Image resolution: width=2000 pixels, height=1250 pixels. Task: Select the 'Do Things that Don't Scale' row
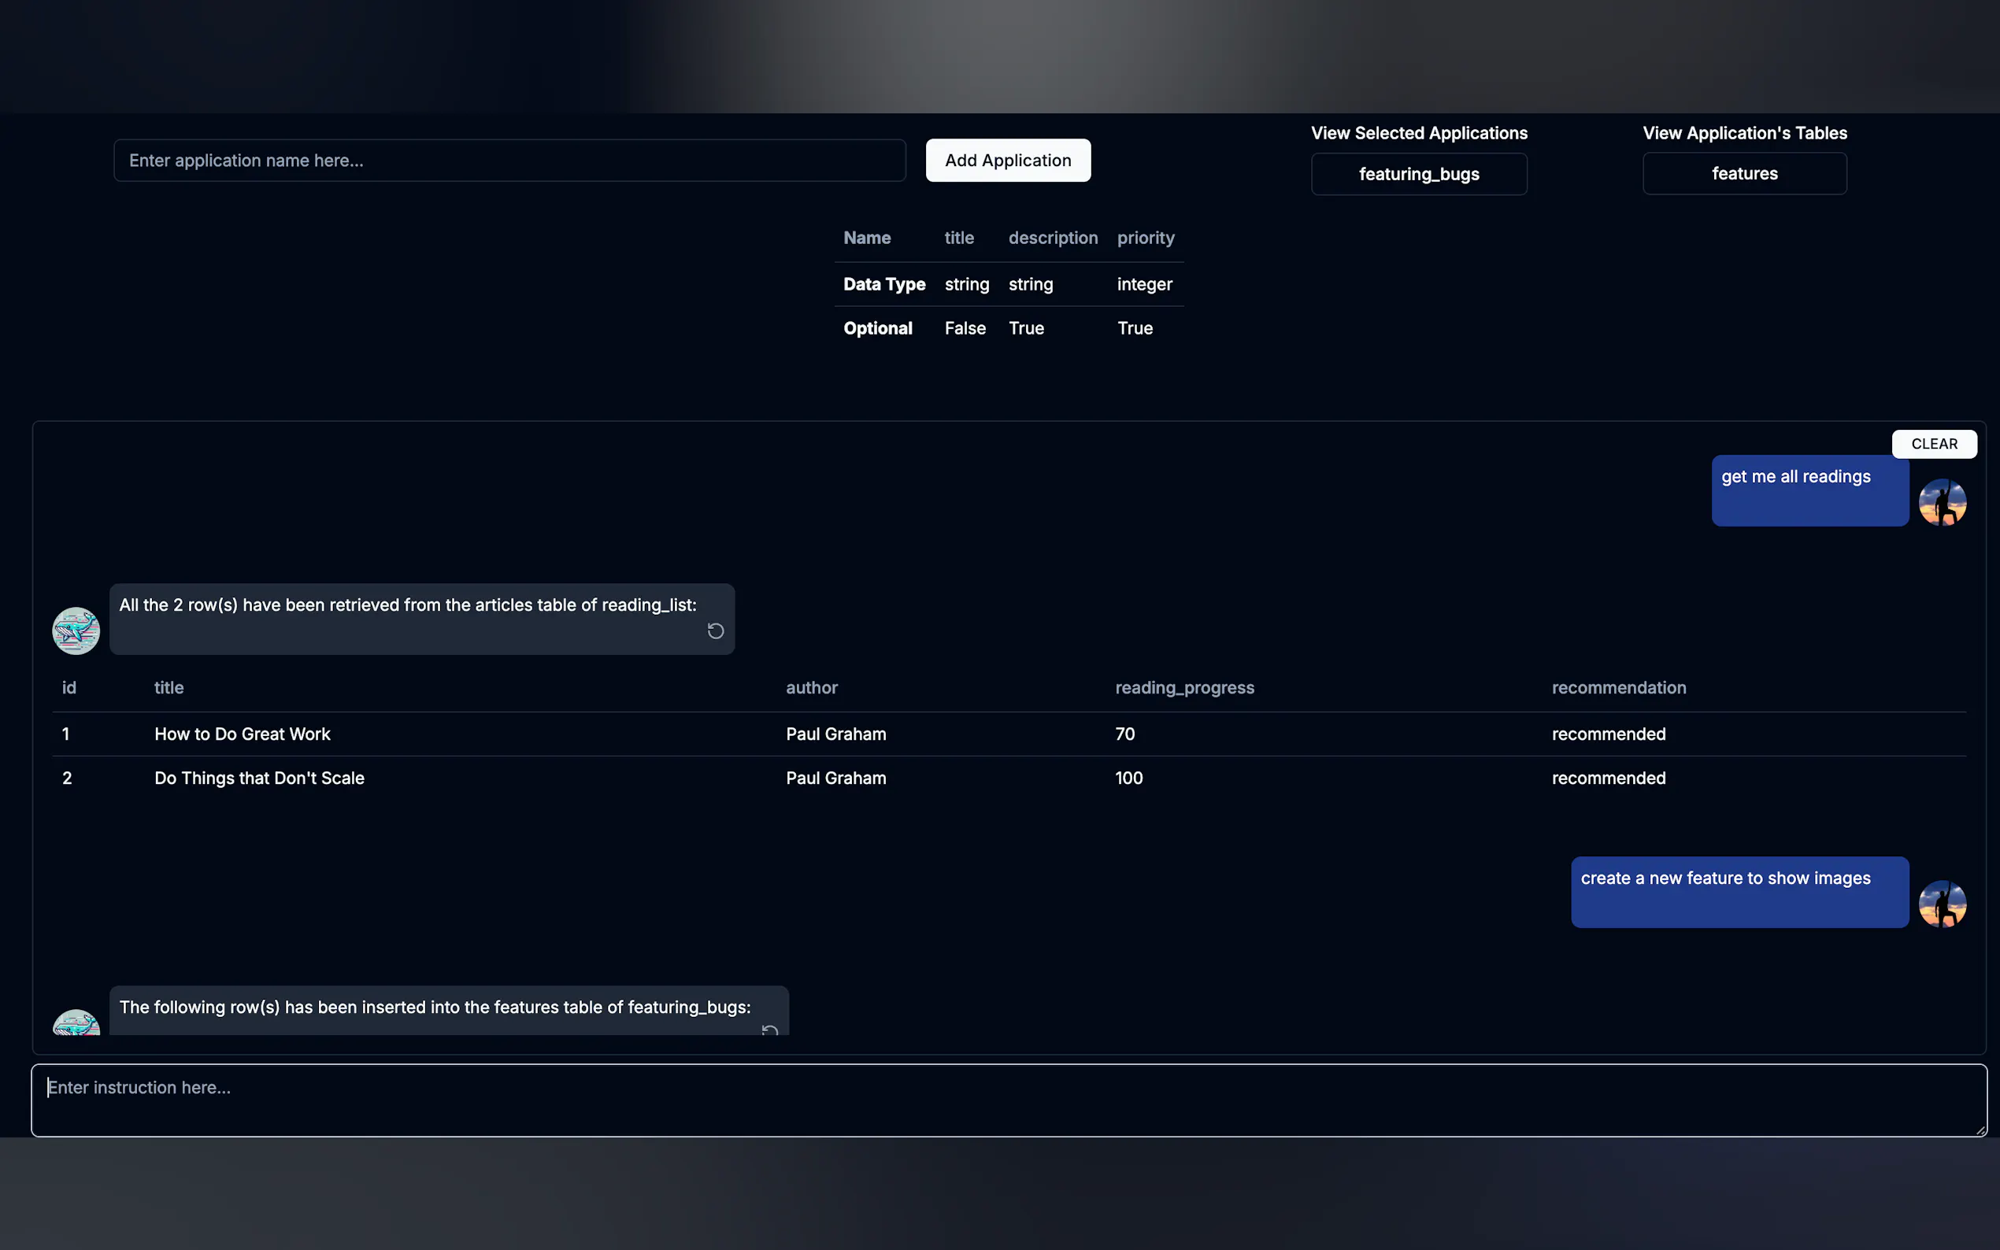pyautogui.click(x=259, y=778)
